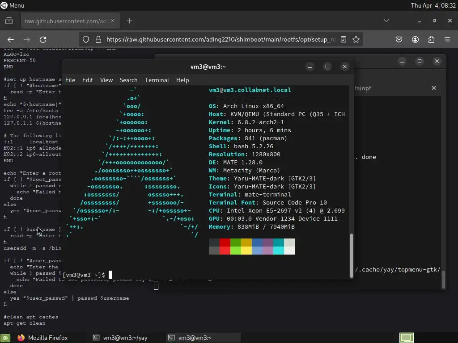Screen dimensions: 458x343
Task: Reload the page in Firefox
Action: [x=43, y=39]
